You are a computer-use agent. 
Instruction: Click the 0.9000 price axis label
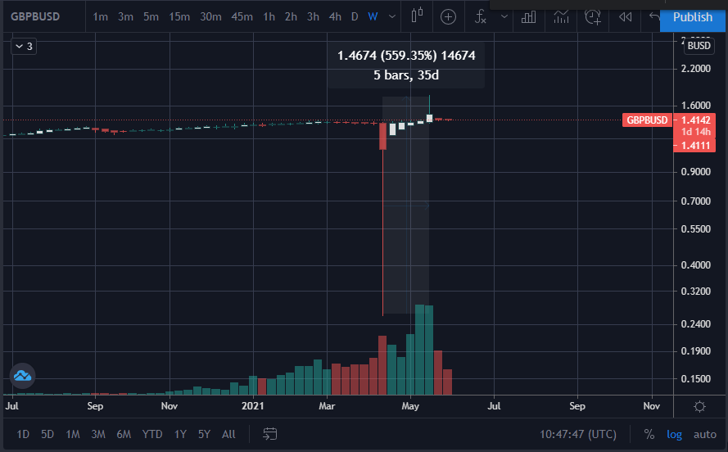[x=695, y=172]
